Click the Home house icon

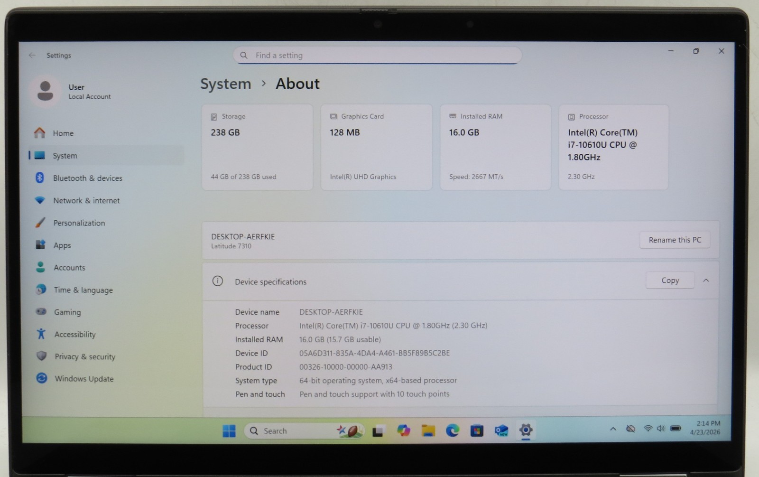point(40,132)
